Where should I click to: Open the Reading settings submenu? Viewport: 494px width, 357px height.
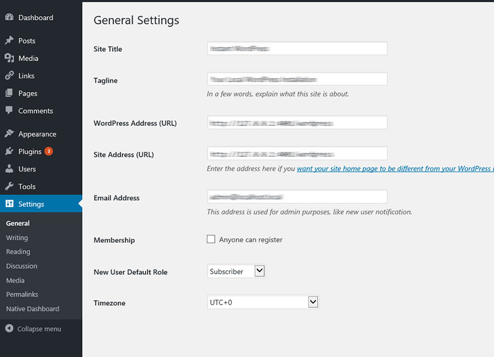coord(19,252)
